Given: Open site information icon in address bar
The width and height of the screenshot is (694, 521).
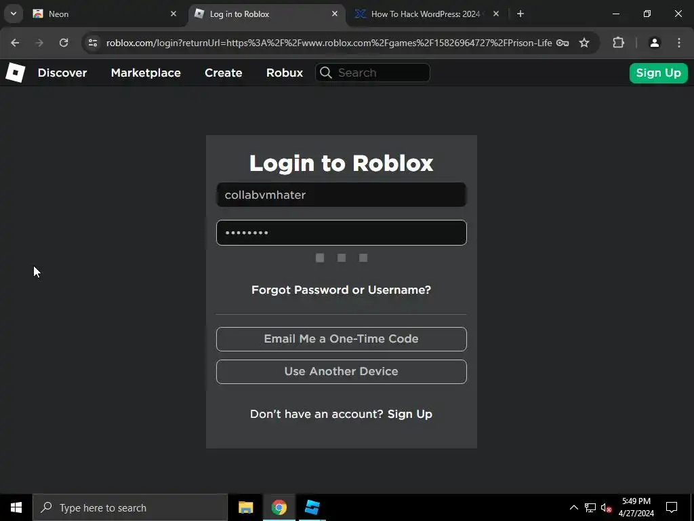Looking at the screenshot, I should click(93, 43).
